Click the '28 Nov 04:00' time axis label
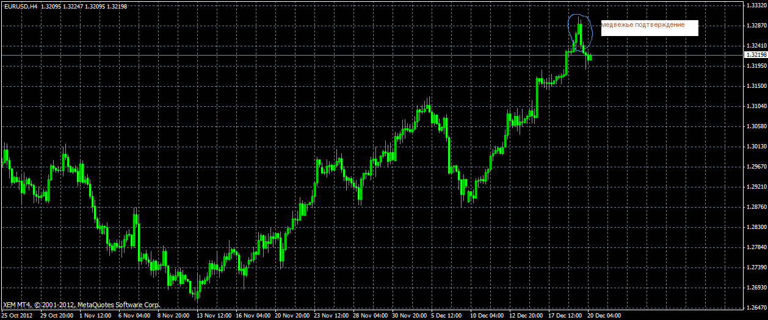 [370, 316]
